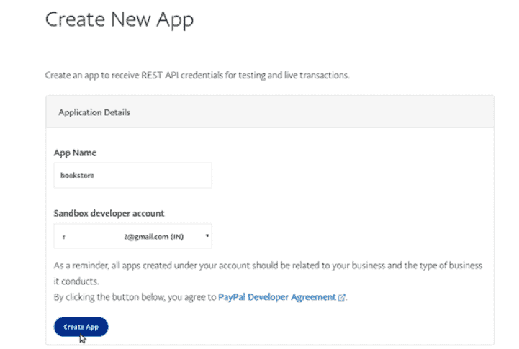
Task: Click the 'By clicking the button below' text
Action: (135, 297)
